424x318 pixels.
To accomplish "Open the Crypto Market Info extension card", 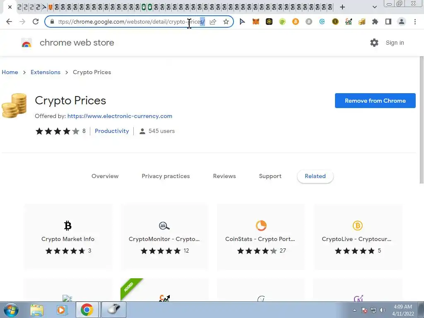I will [68, 237].
